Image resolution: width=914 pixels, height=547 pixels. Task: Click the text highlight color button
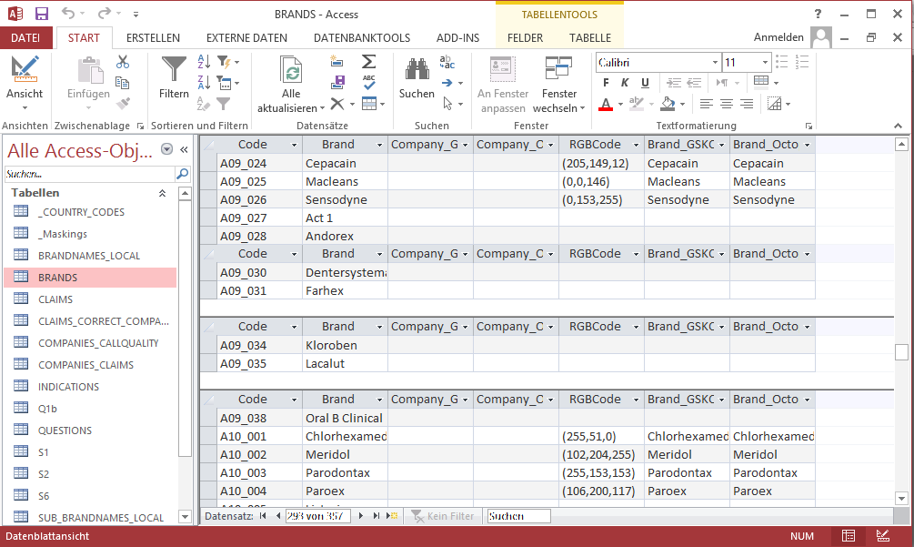pyautogui.click(x=636, y=105)
